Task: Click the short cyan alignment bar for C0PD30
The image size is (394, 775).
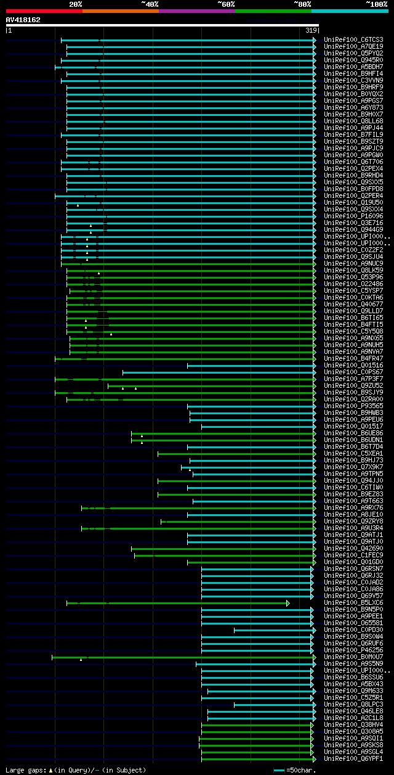Action: click(274, 630)
